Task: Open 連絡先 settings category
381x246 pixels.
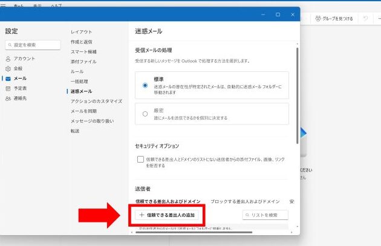Action: click(x=16, y=99)
